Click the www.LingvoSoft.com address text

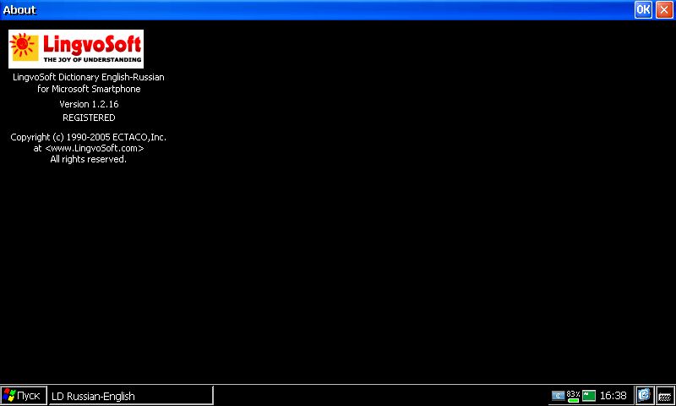tap(95, 148)
